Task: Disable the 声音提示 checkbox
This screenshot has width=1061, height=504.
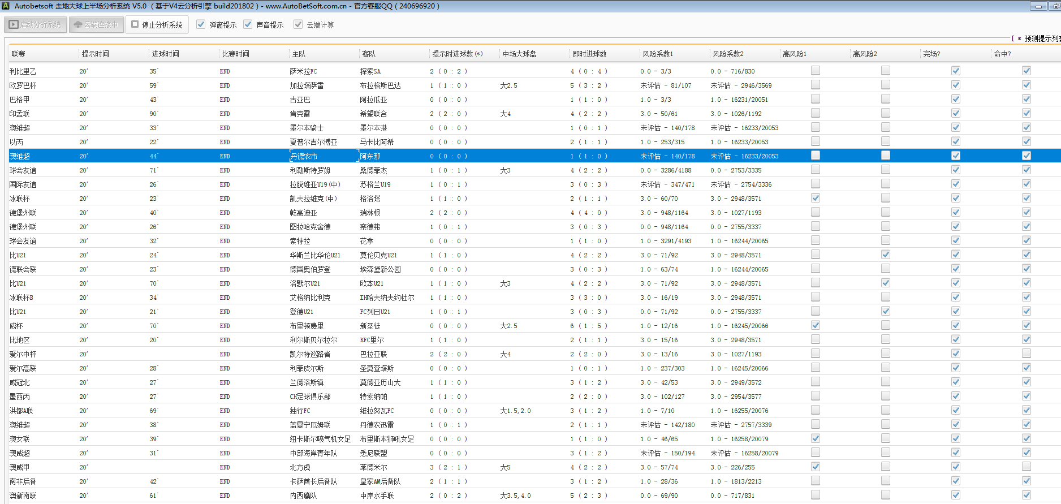Action: (x=248, y=24)
